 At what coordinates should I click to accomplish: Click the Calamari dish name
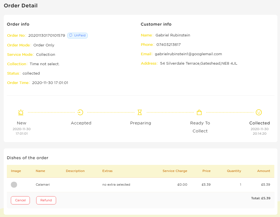(x=43, y=185)
